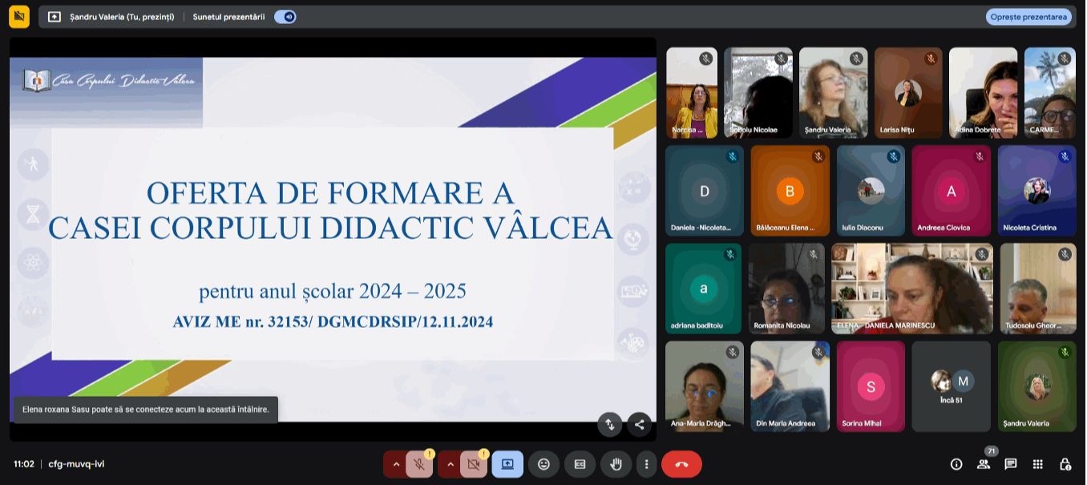Open the chat with everyone panel
1087x485 pixels.
click(x=1010, y=464)
